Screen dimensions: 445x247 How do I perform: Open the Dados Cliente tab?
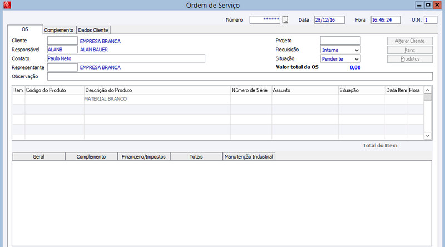click(93, 30)
